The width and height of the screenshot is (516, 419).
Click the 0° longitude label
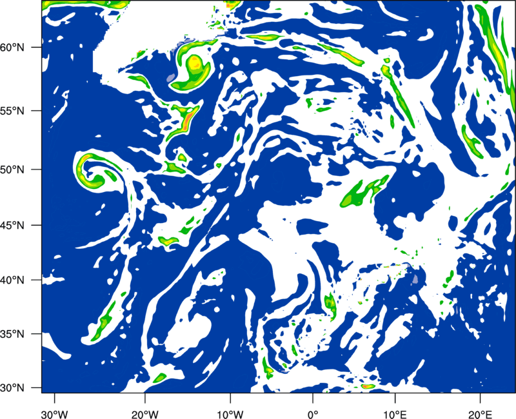click(x=313, y=414)
